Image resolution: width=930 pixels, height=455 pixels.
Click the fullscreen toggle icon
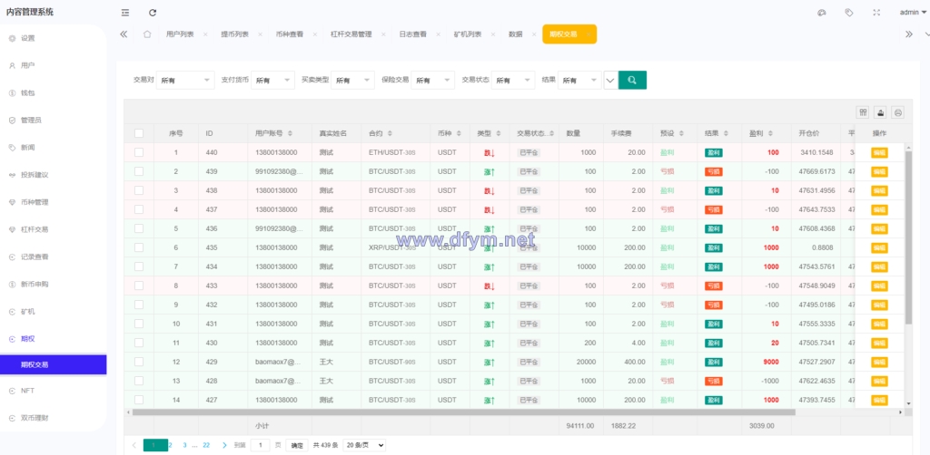[x=876, y=13]
